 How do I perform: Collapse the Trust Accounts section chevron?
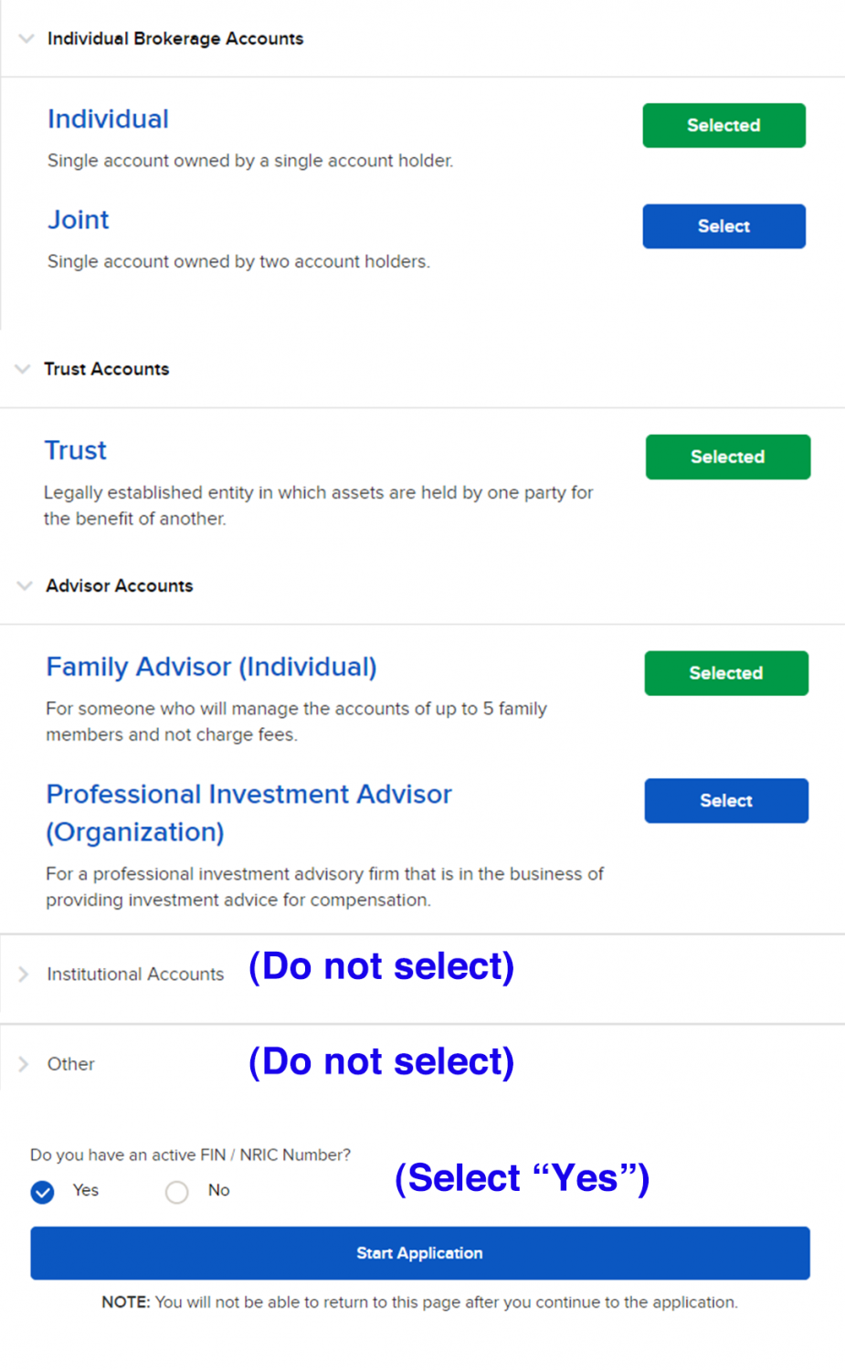click(x=23, y=369)
